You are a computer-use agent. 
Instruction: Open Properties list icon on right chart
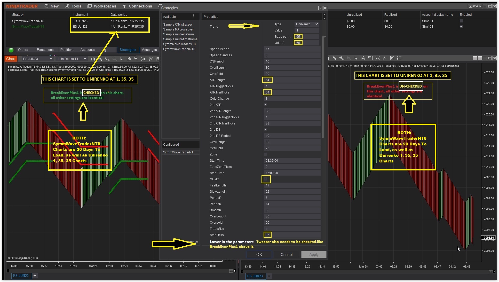pyautogui.click(x=399, y=58)
